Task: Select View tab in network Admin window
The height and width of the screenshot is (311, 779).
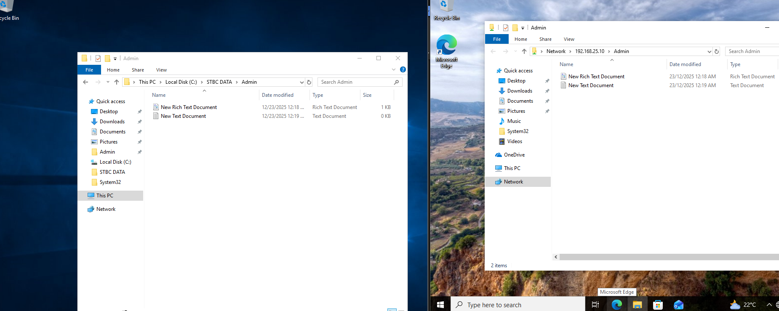Action: 569,39
